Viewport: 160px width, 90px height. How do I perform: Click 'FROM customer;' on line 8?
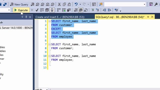click(x=62, y=48)
